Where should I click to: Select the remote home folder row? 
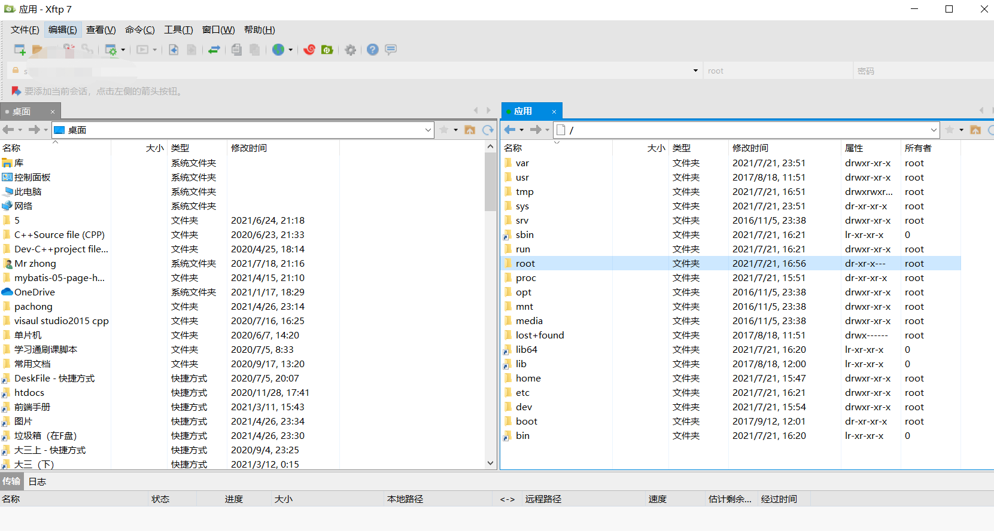pos(730,378)
